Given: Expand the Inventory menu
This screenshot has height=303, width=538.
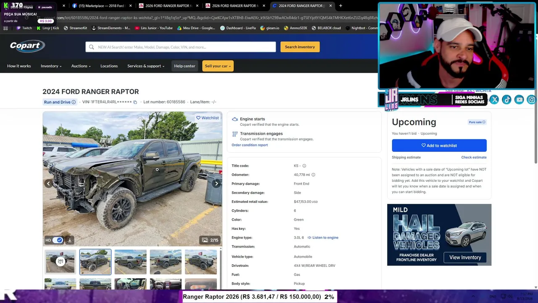Looking at the screenshot, I should click(51, 66).
